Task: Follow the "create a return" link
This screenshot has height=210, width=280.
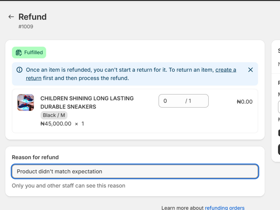Action: coord(225,70)
